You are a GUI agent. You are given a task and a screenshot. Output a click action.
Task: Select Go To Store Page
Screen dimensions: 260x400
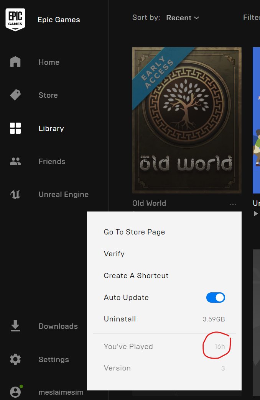click(134, 232)
